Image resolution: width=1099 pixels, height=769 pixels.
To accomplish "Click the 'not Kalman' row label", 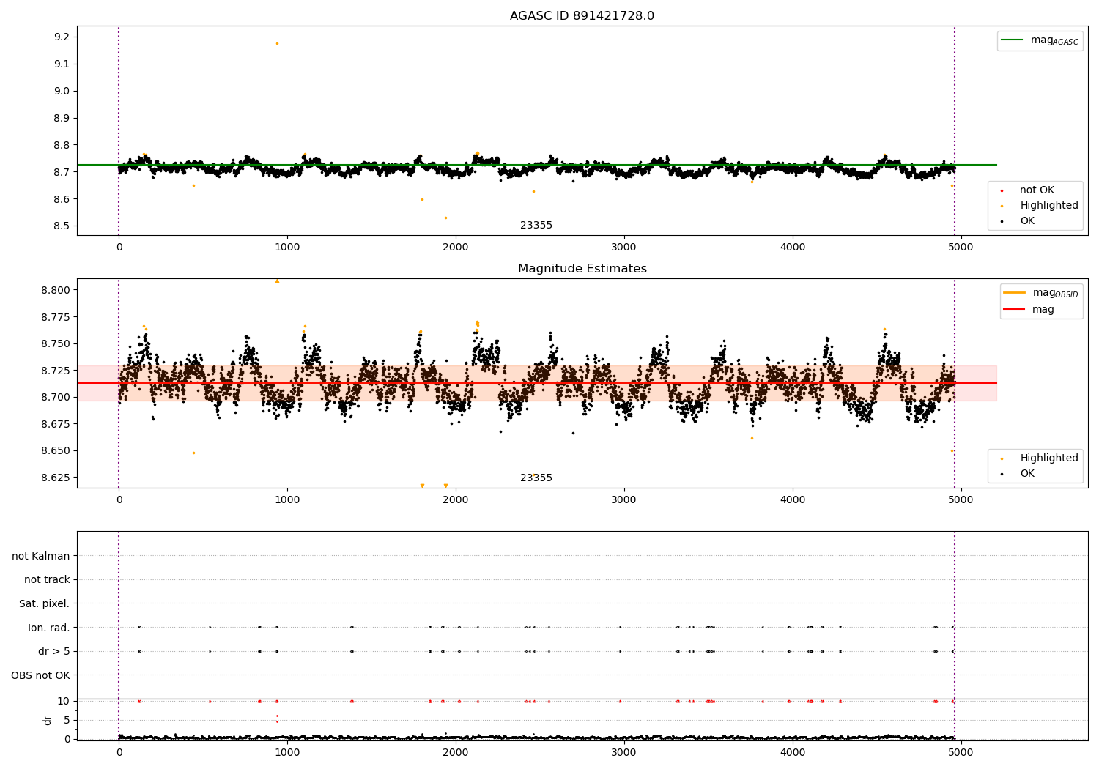I will click(x=41, y=557).
